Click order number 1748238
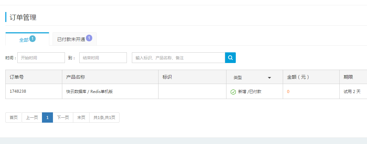The width and height of the screenshot is (367, 144). [x=17, y=91]
